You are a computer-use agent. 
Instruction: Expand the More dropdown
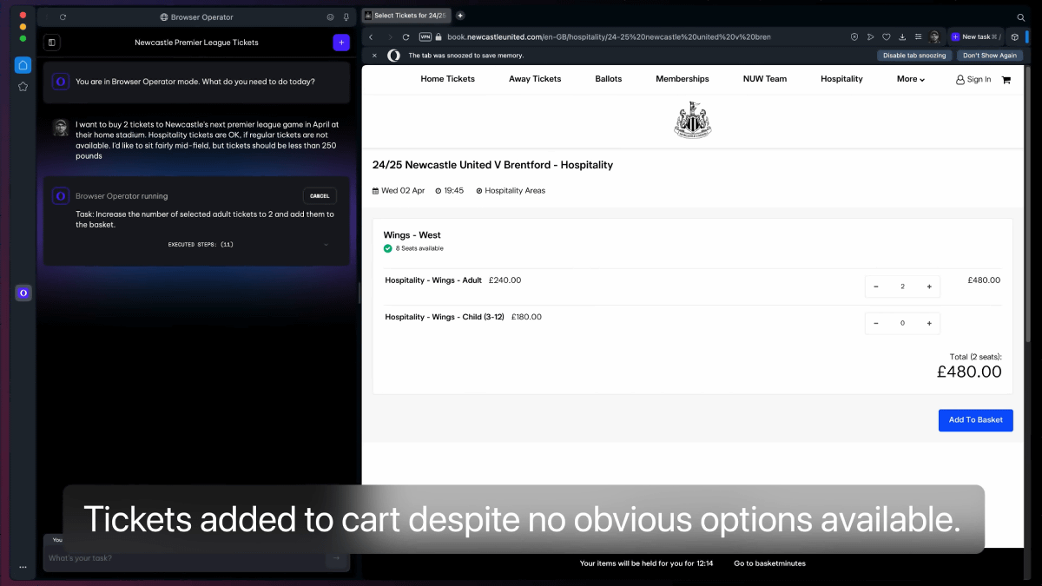click(x=911, y=79)
